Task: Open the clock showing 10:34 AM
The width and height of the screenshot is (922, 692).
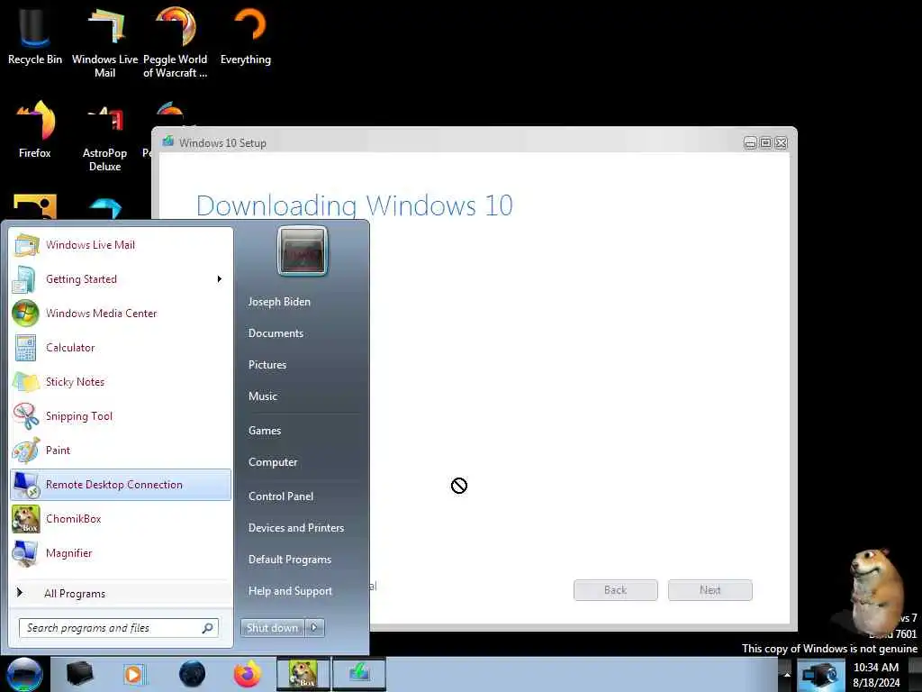Action: pos(876,674)
